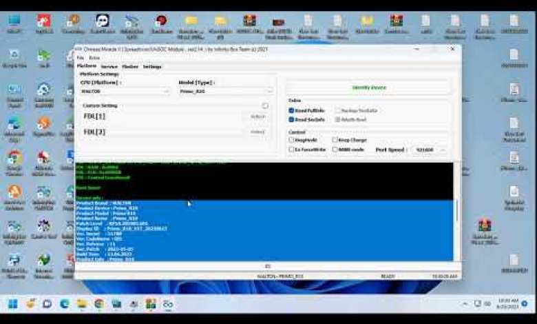This screenshot has width=537, height=324.
Task: Close the Miracle tool window
Action: [452, 49]
